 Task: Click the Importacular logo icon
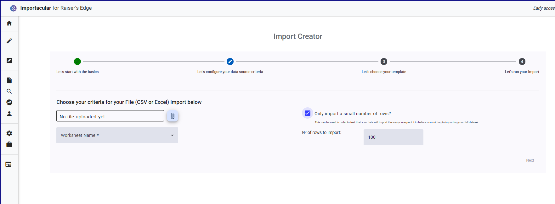13,8
